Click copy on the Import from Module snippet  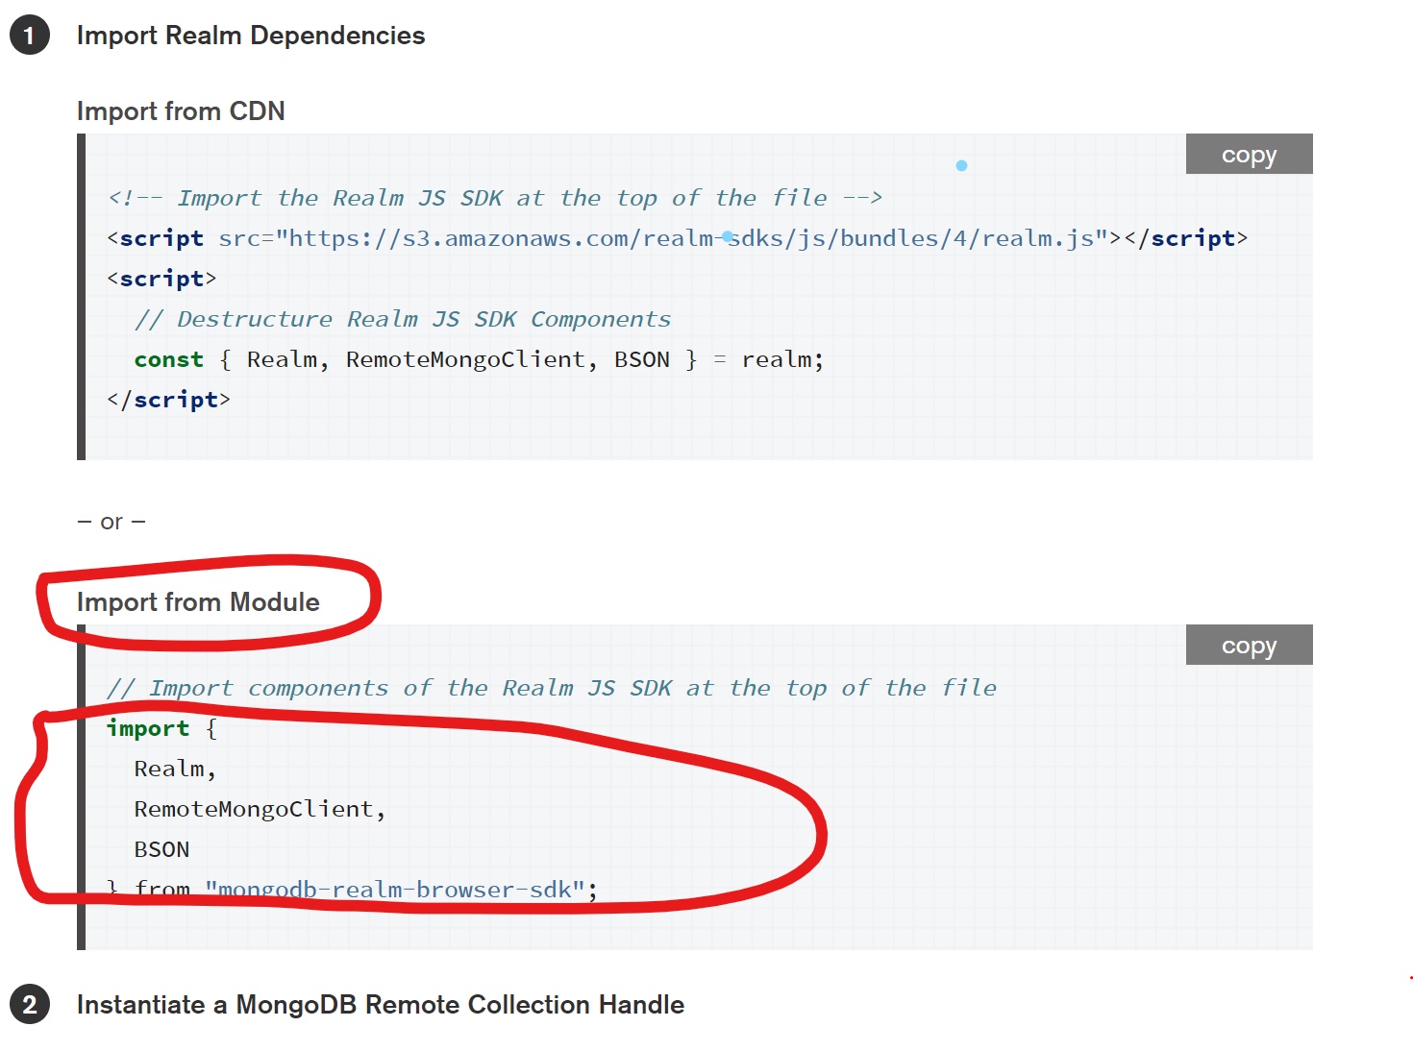(x=1249, y=645)
